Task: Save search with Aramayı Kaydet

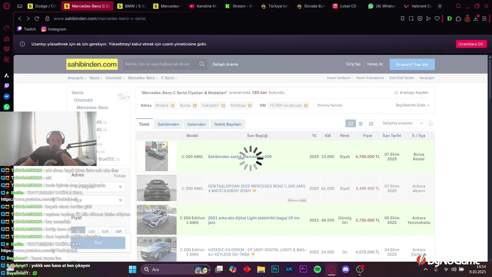Action: click(411, 93)
